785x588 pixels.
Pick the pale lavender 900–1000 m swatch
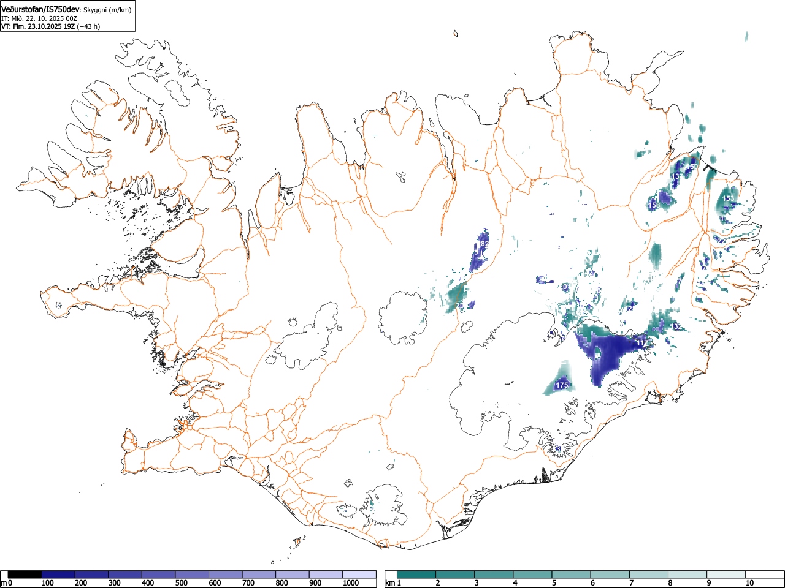pos(326,575)
